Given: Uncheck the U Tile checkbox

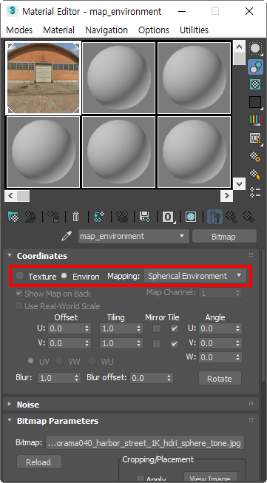Looking at the screenshot, I should (x=175, y=328).
